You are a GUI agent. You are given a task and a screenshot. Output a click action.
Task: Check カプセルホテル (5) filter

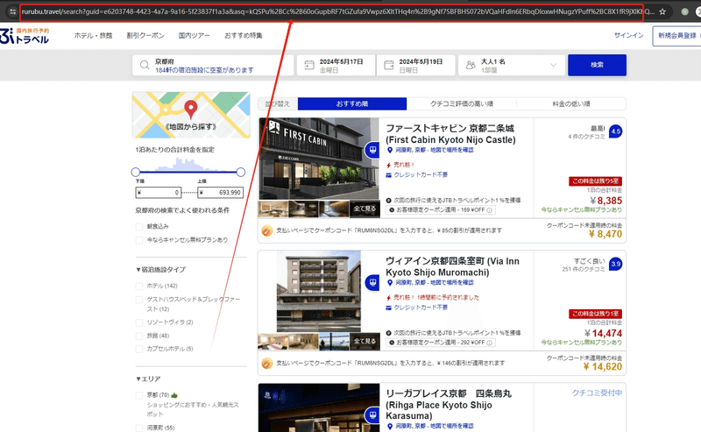pyautogui.click(x=139, y=349)
